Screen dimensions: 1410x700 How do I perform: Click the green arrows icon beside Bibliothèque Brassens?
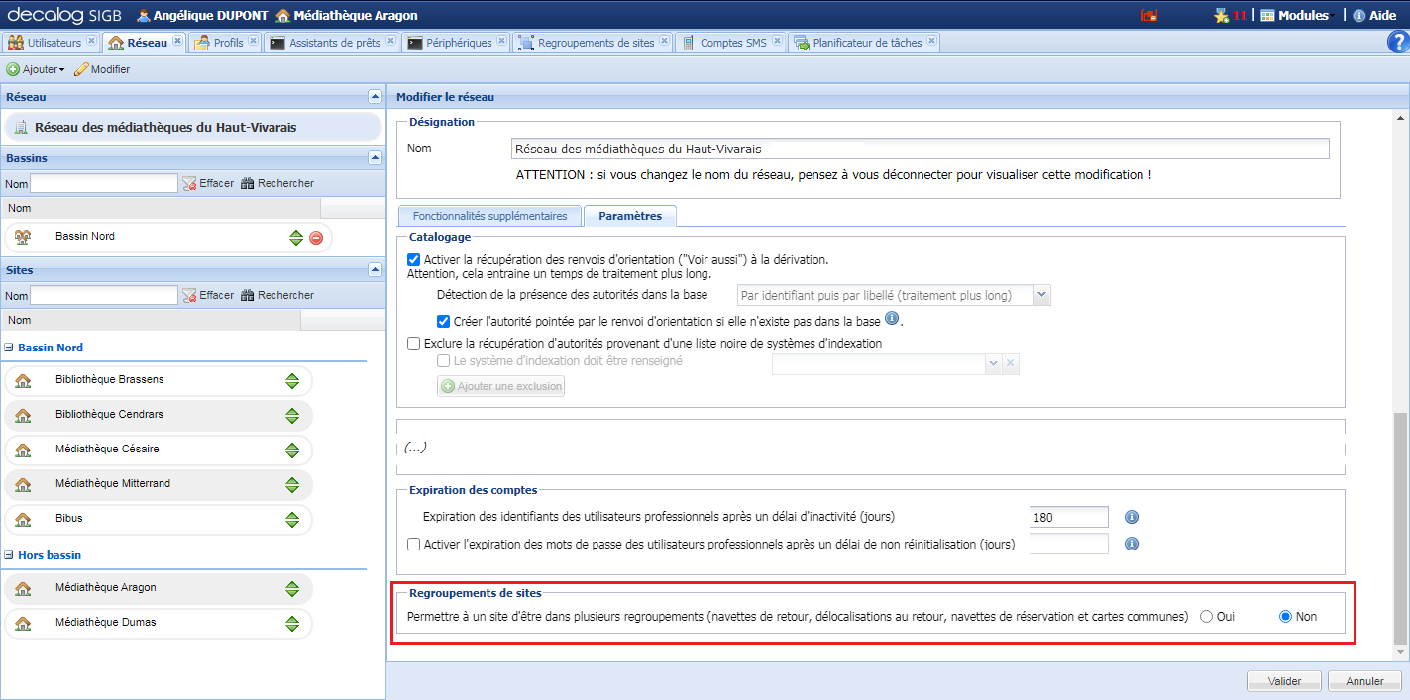[293, 380]
